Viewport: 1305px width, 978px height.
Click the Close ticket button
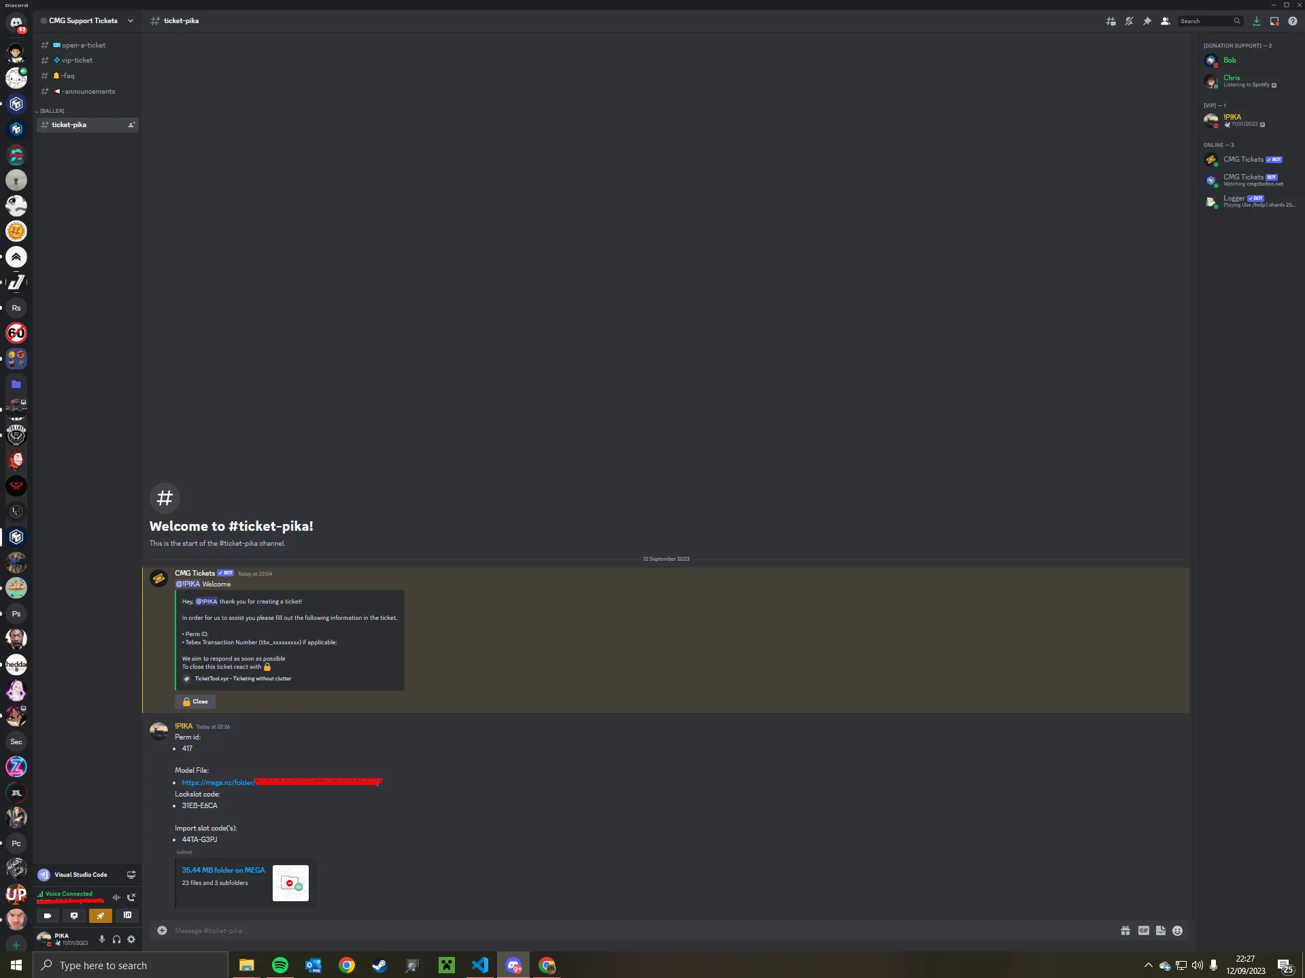click(195, 701)
